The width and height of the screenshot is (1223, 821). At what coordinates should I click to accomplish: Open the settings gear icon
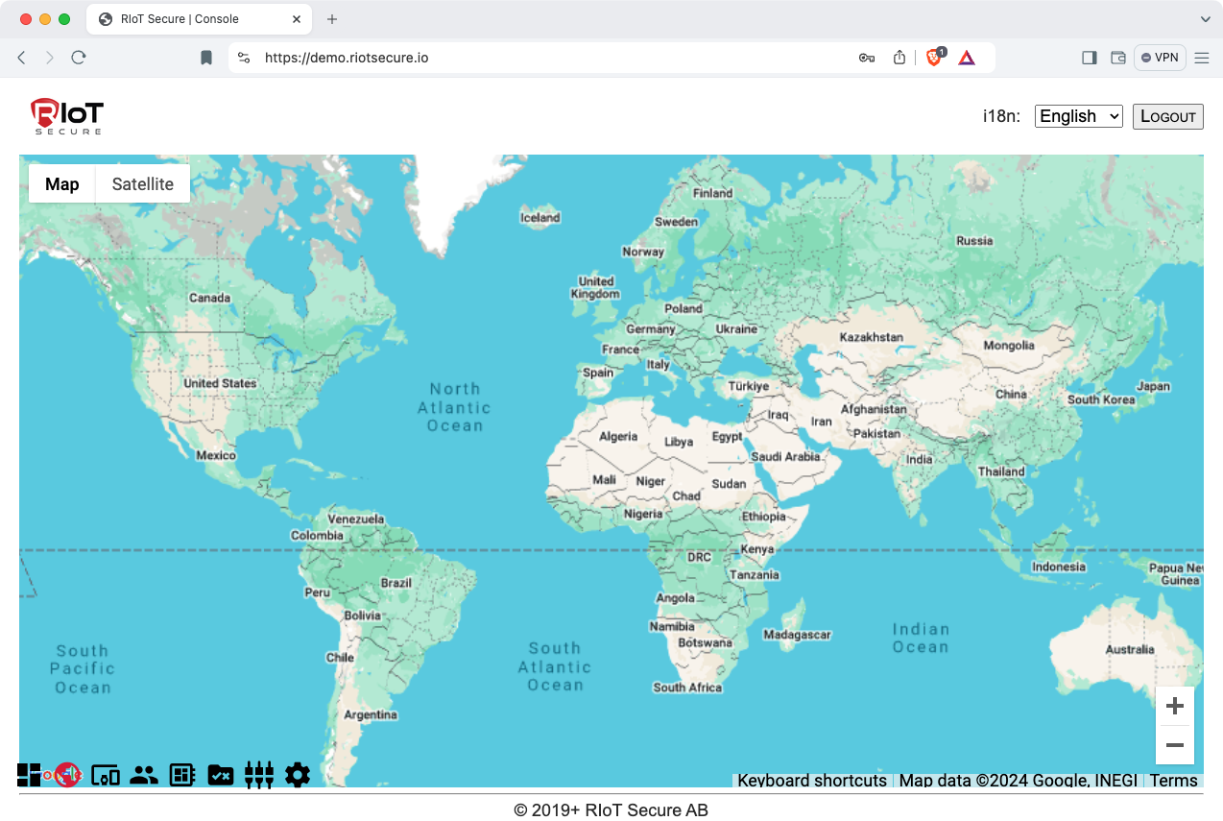click(298, 775)
